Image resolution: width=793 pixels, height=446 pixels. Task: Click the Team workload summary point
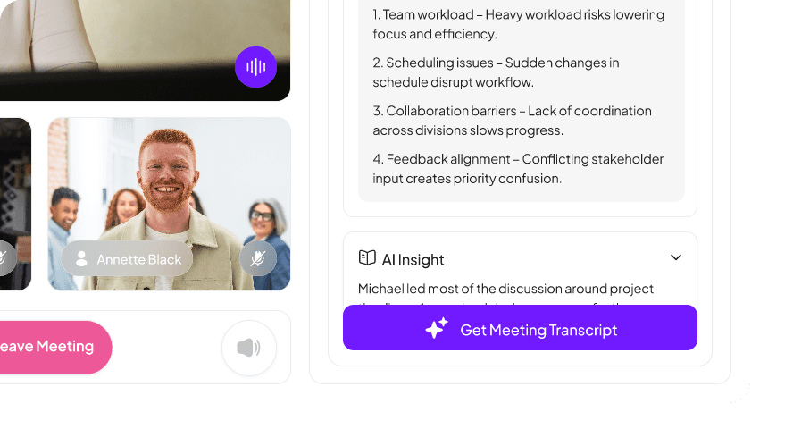click(x=518, y=24)
